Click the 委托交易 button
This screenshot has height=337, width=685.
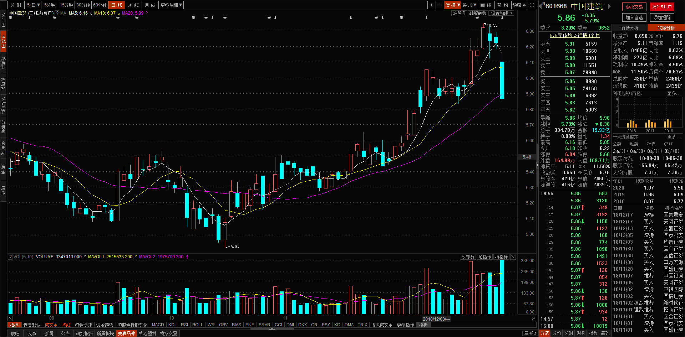point(634,7)
